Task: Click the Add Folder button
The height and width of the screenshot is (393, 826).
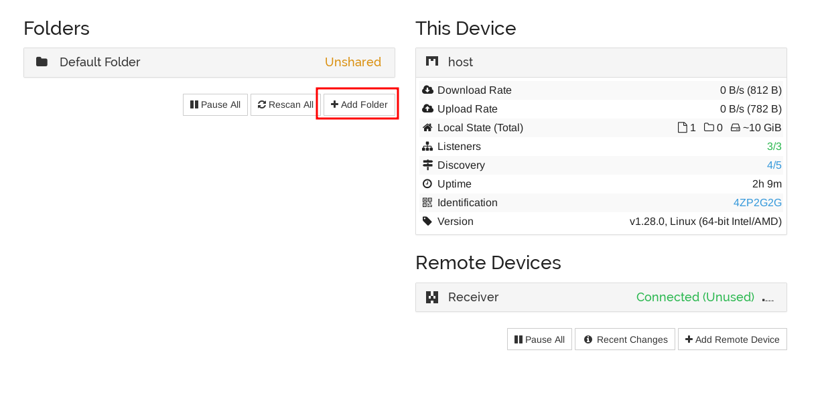Action: pos(359,105)
